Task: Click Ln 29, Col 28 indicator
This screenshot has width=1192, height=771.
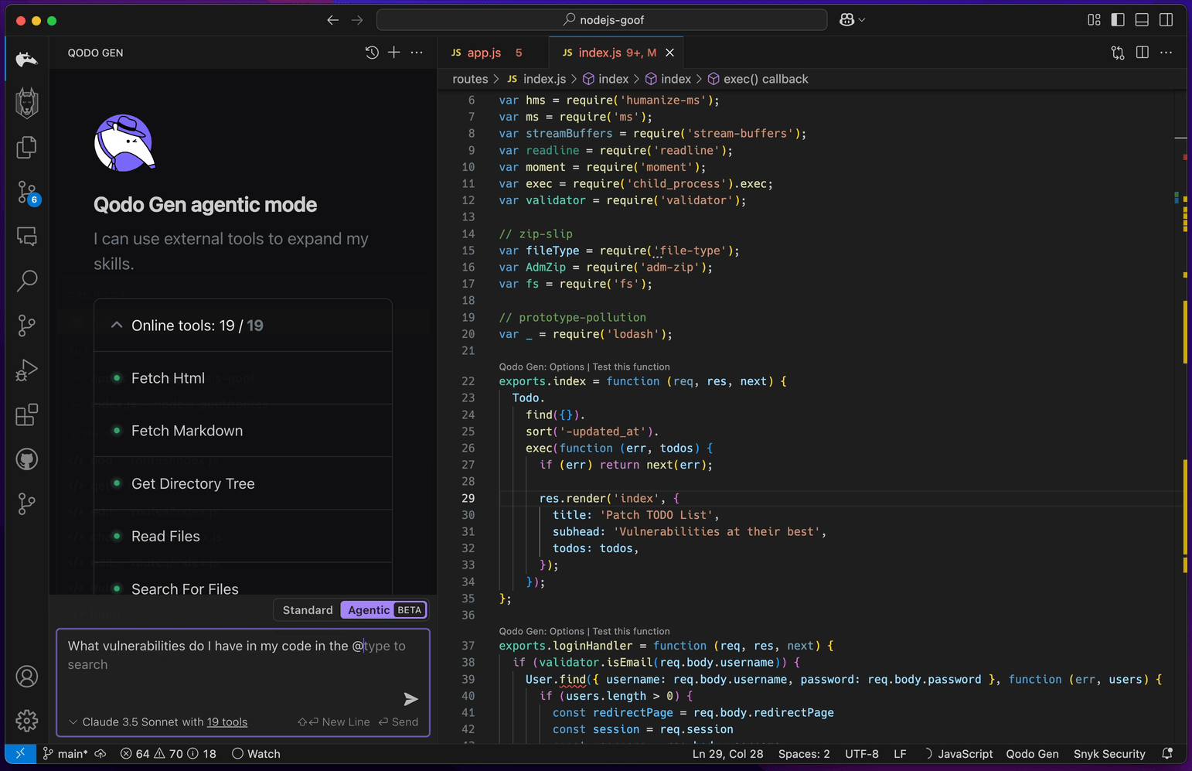Action: pyautogui.click(x=727, y=754)
